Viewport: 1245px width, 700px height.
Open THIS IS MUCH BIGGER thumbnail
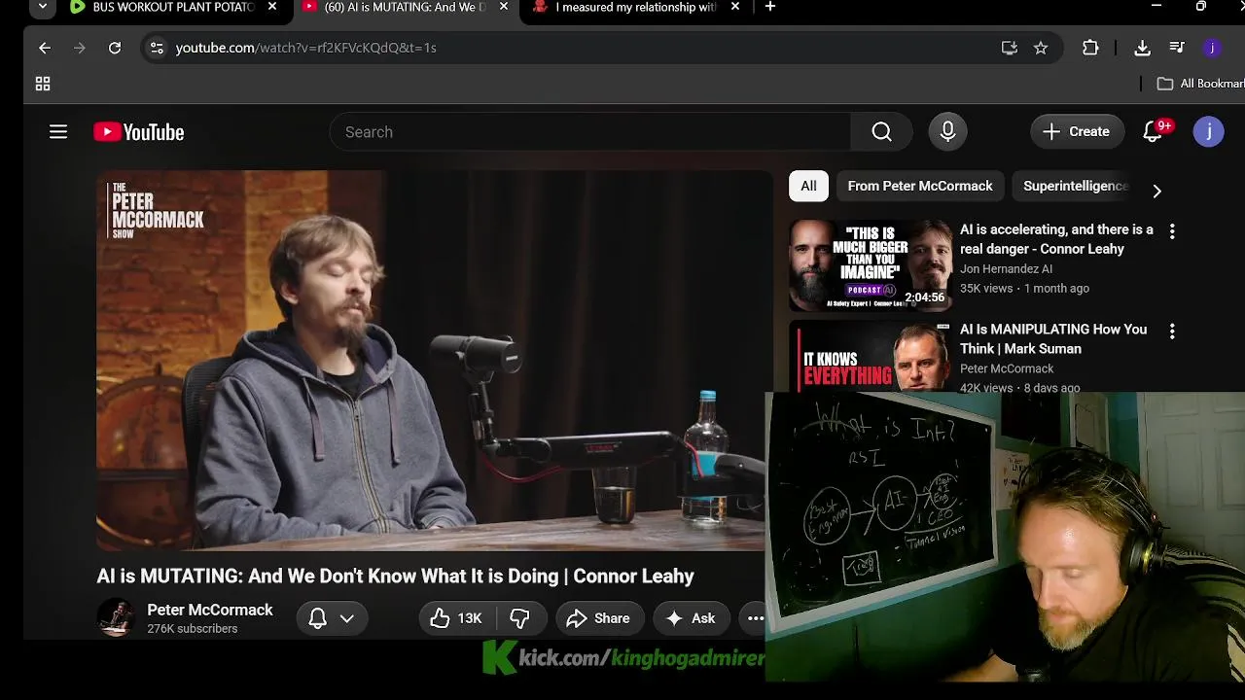[x=871, y=265]
